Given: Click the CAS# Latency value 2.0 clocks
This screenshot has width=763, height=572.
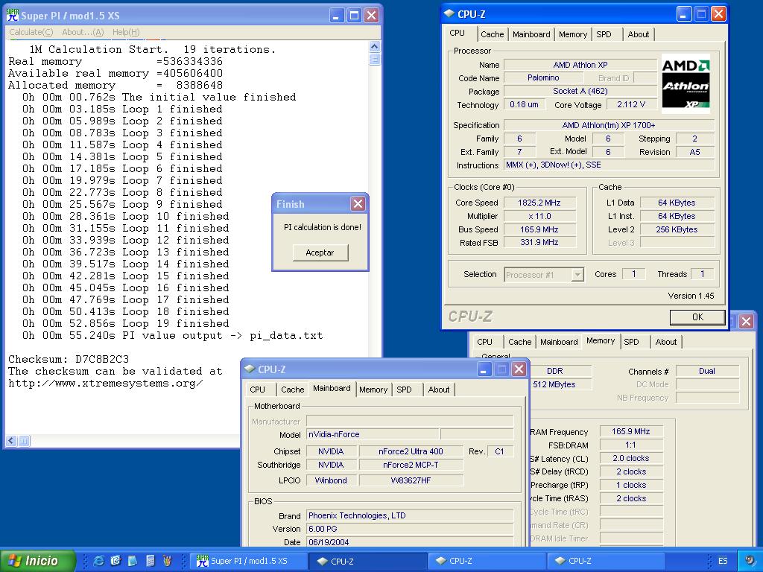Looking at the screenshot, I should pyautogui.click(x=630, y=459).
